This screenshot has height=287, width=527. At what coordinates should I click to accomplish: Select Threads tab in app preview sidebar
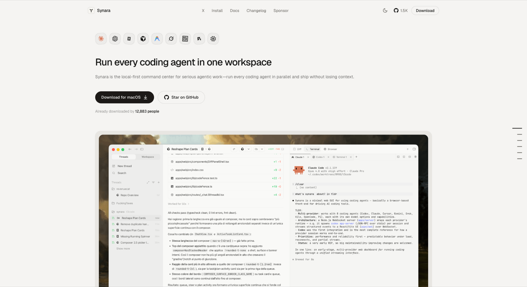tap(123, 157)
